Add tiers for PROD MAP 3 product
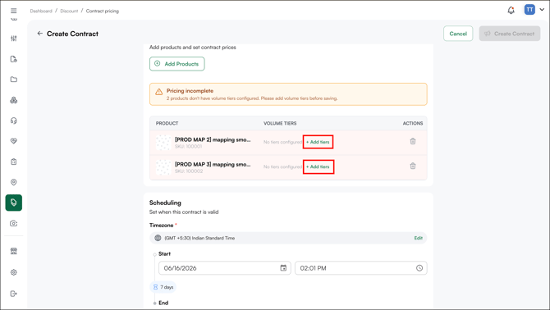Viewport: 550px width, 310px height. [318, 166]
